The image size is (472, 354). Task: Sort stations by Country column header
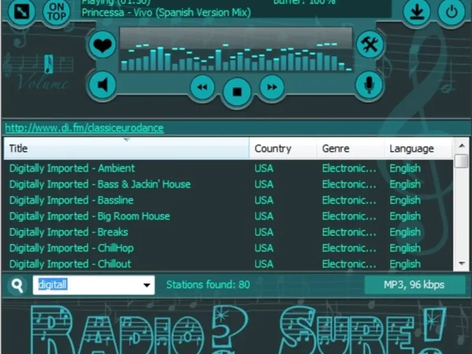point(283,149)
